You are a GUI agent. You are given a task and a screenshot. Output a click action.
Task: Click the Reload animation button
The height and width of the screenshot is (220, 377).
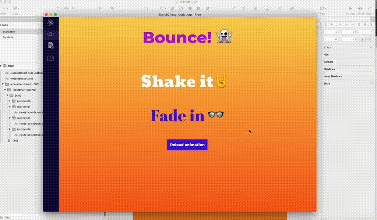point(187,145)
